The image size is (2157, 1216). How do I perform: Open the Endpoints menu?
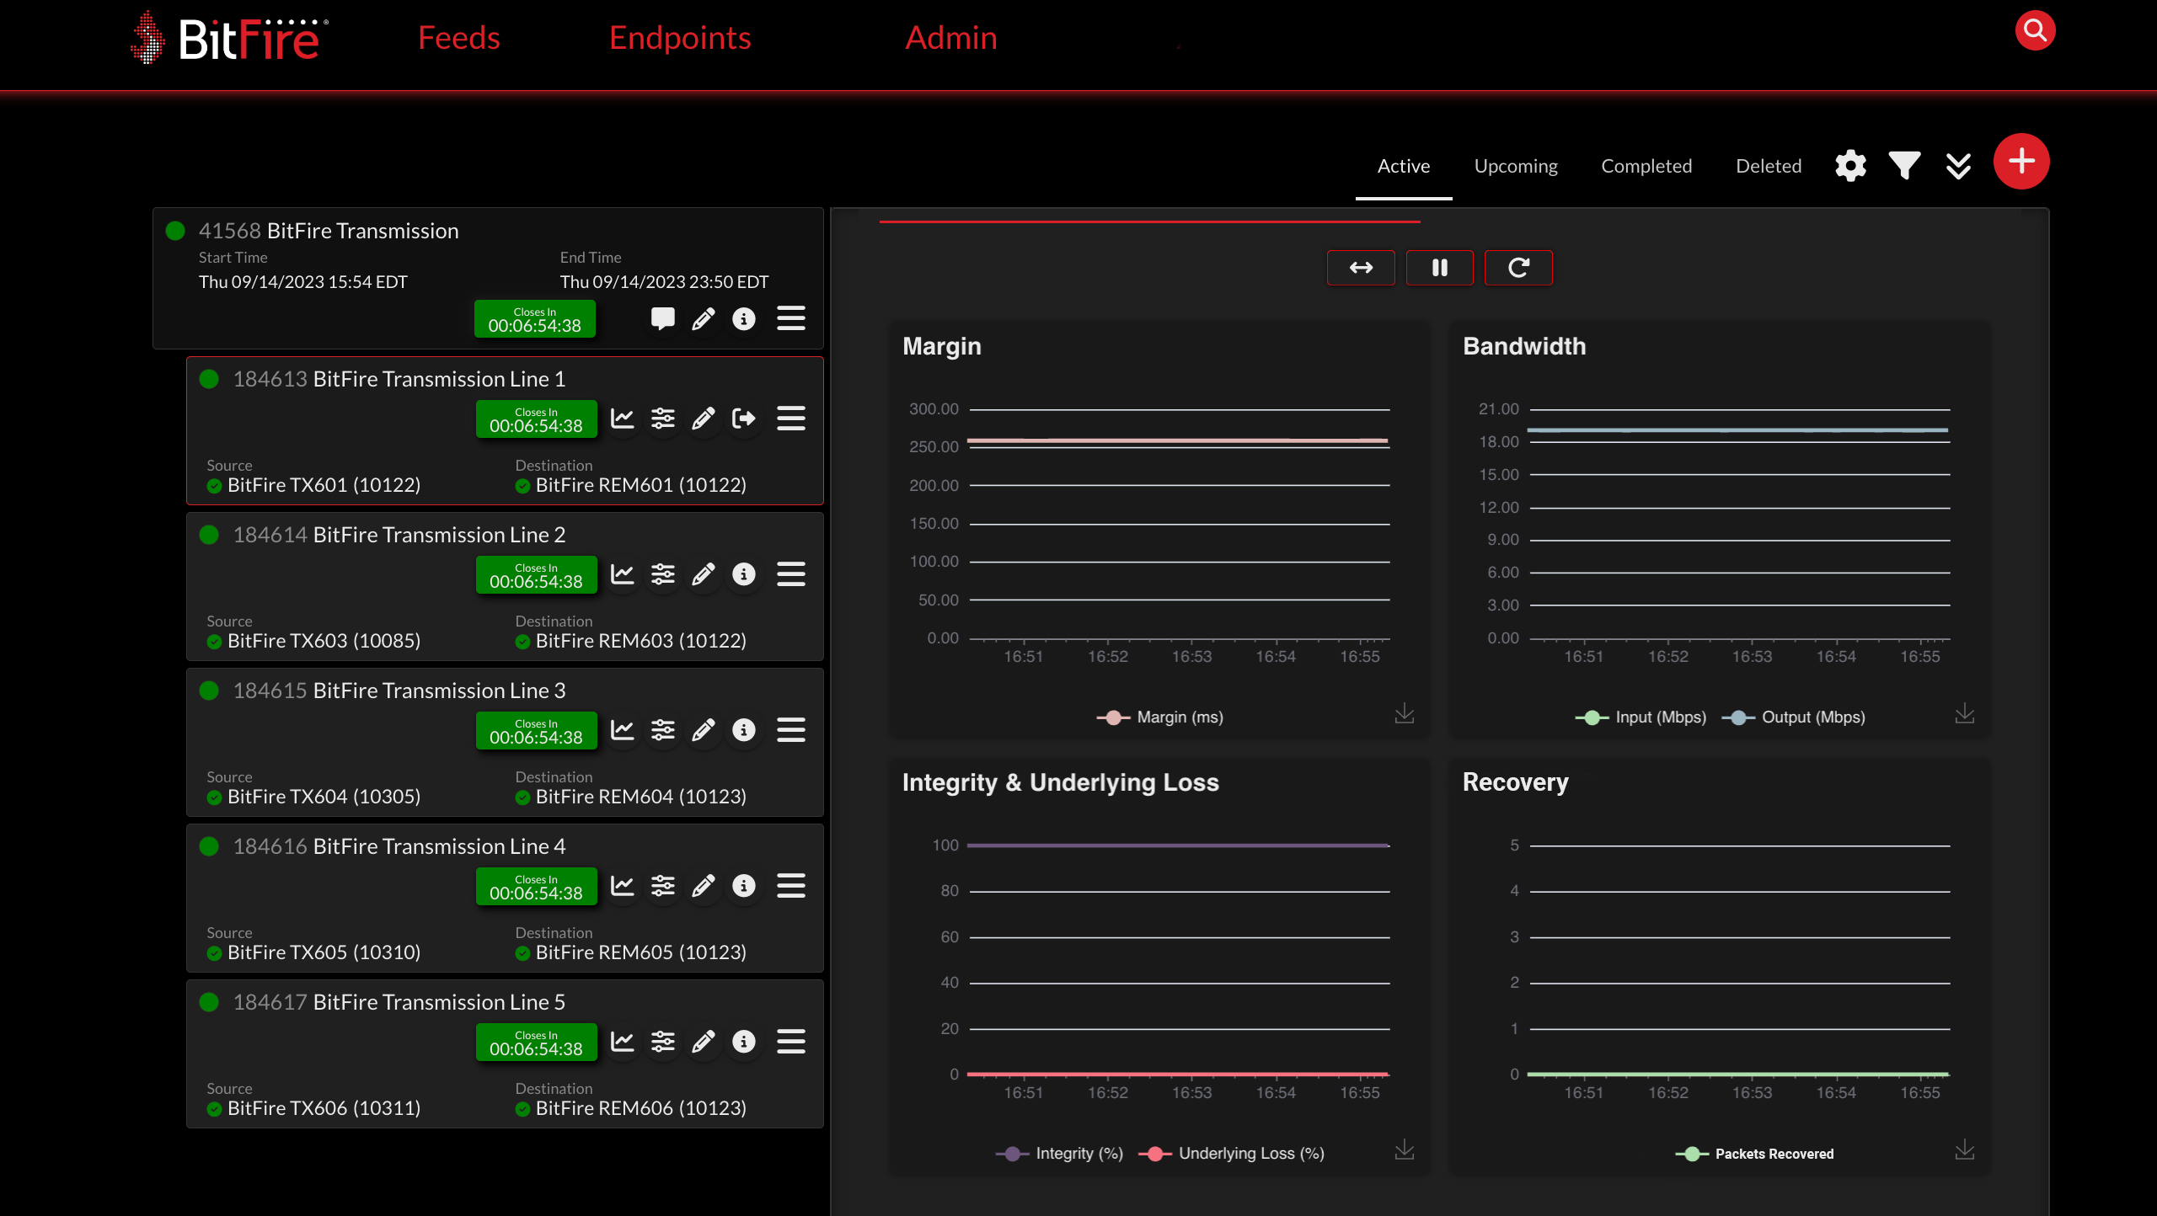(x=680, y=37)
